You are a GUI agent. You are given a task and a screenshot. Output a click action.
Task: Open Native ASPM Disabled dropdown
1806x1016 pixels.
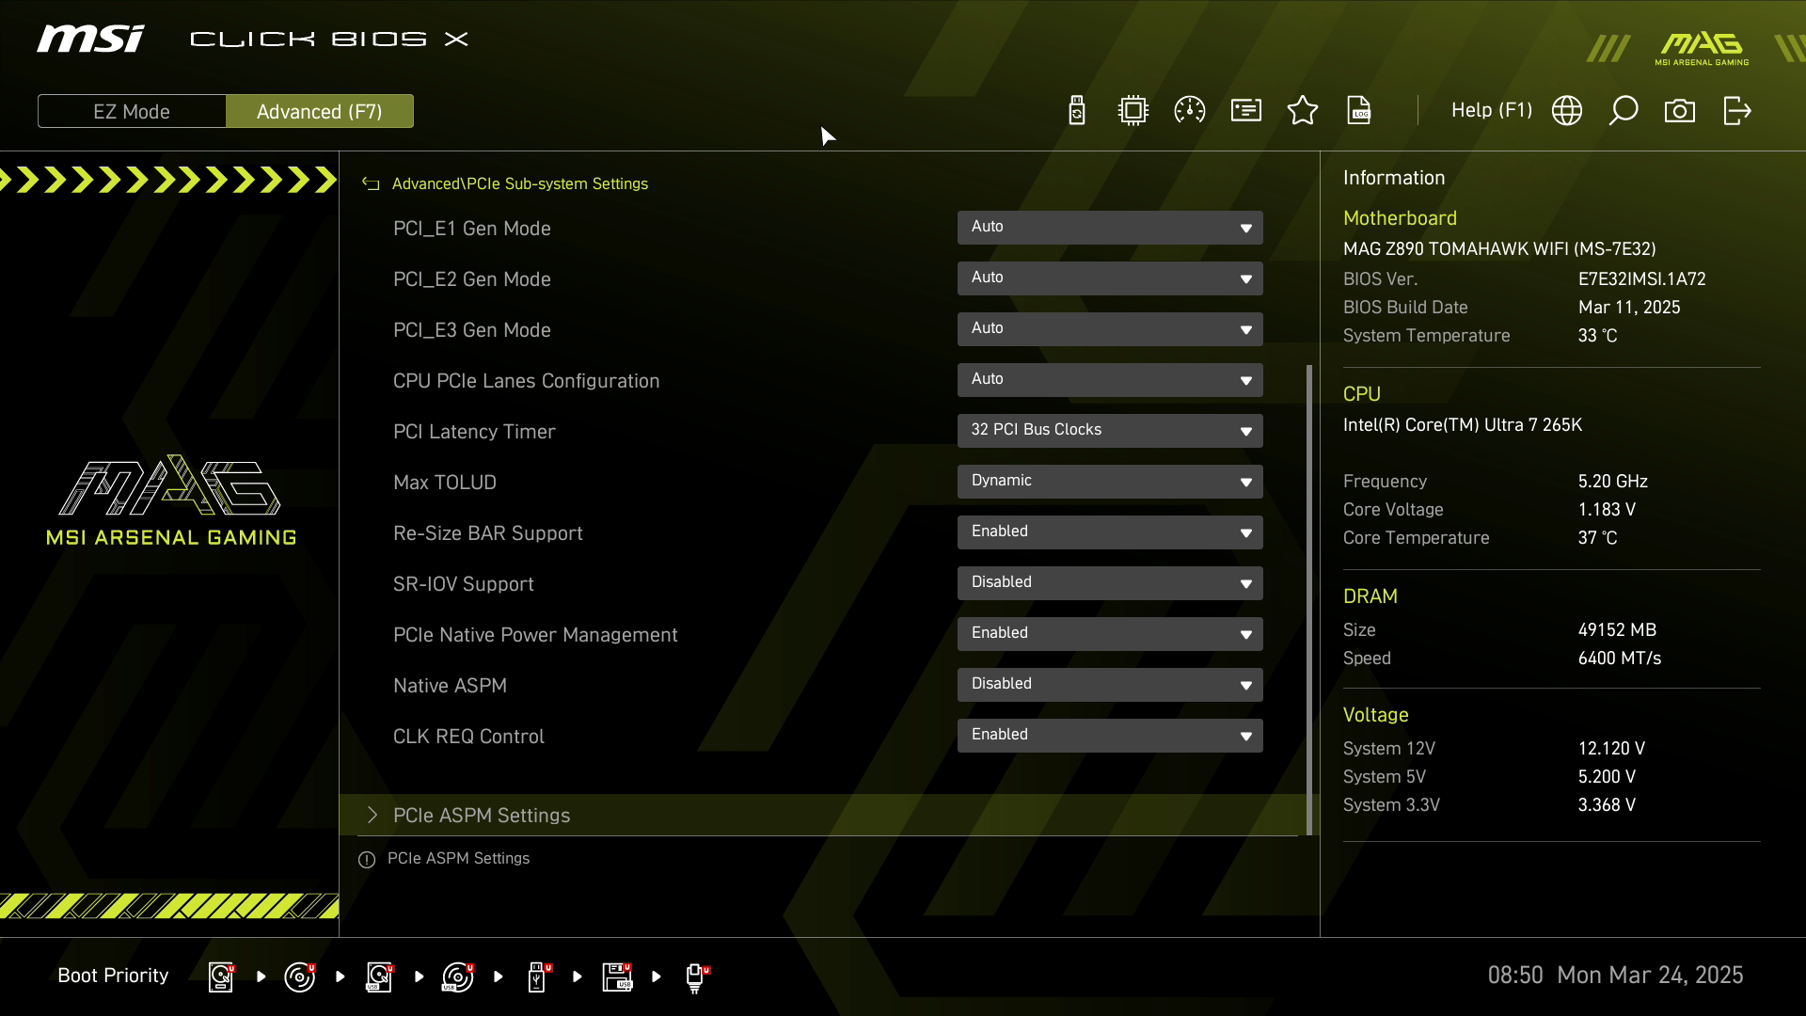[x=1110, y=685]
